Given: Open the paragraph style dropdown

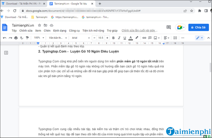Looking at the screenshot, I should tap(58, 38).
